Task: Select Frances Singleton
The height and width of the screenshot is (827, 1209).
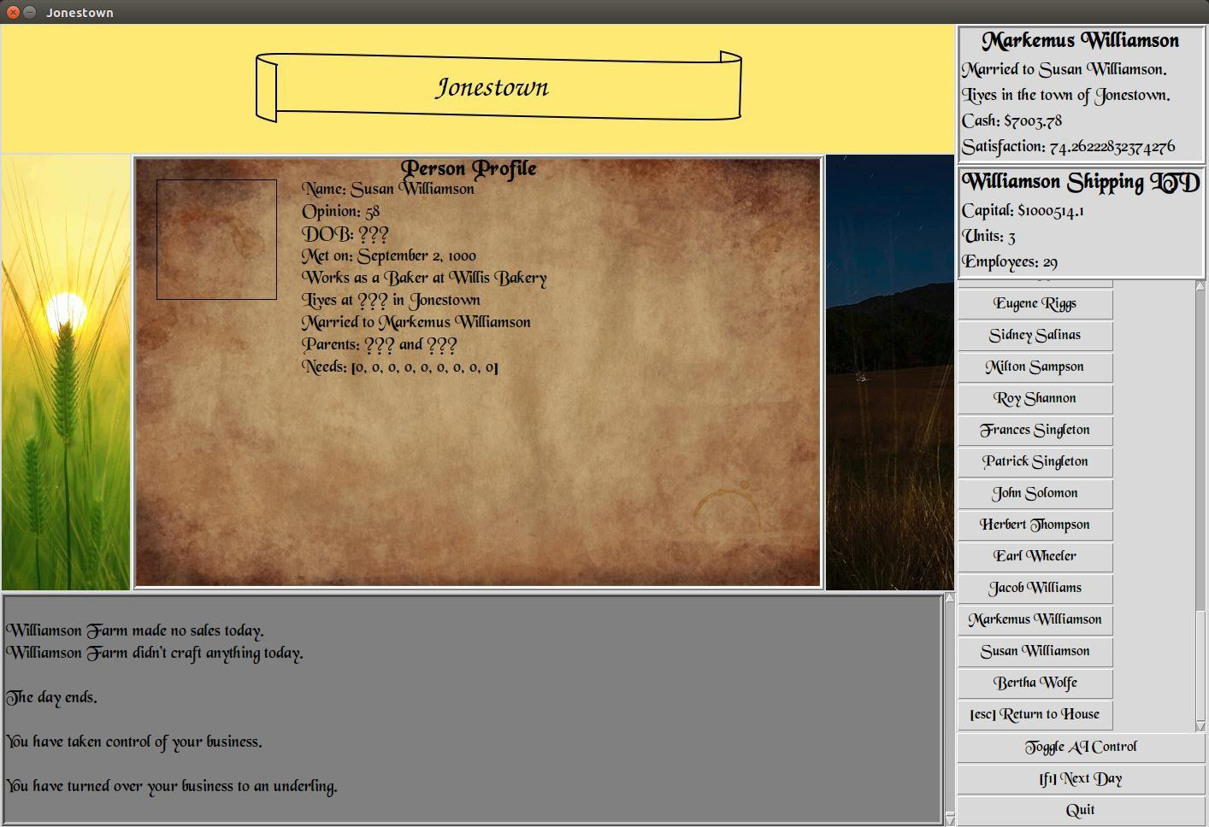Action: pos(1035,430)
